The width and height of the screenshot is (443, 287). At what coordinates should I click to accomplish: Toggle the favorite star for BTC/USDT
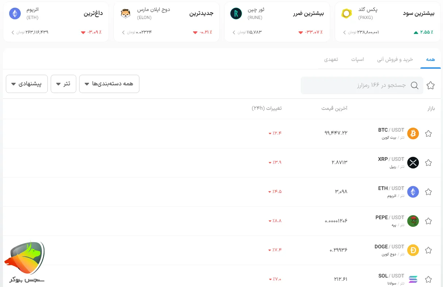[428, 133]
